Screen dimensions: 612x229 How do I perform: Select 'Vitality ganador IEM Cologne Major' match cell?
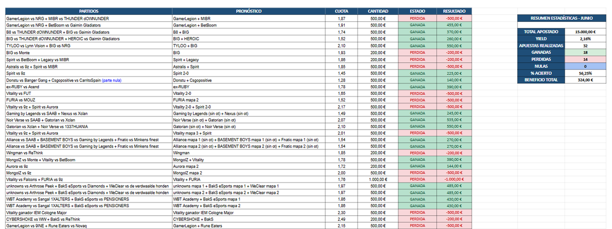(x=89, y=213)
